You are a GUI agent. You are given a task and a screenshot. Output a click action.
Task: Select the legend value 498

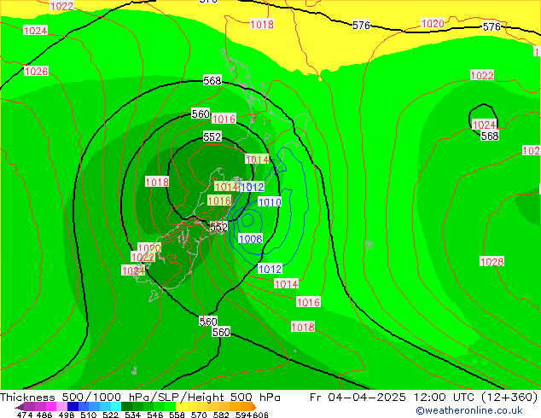(67, 415)
